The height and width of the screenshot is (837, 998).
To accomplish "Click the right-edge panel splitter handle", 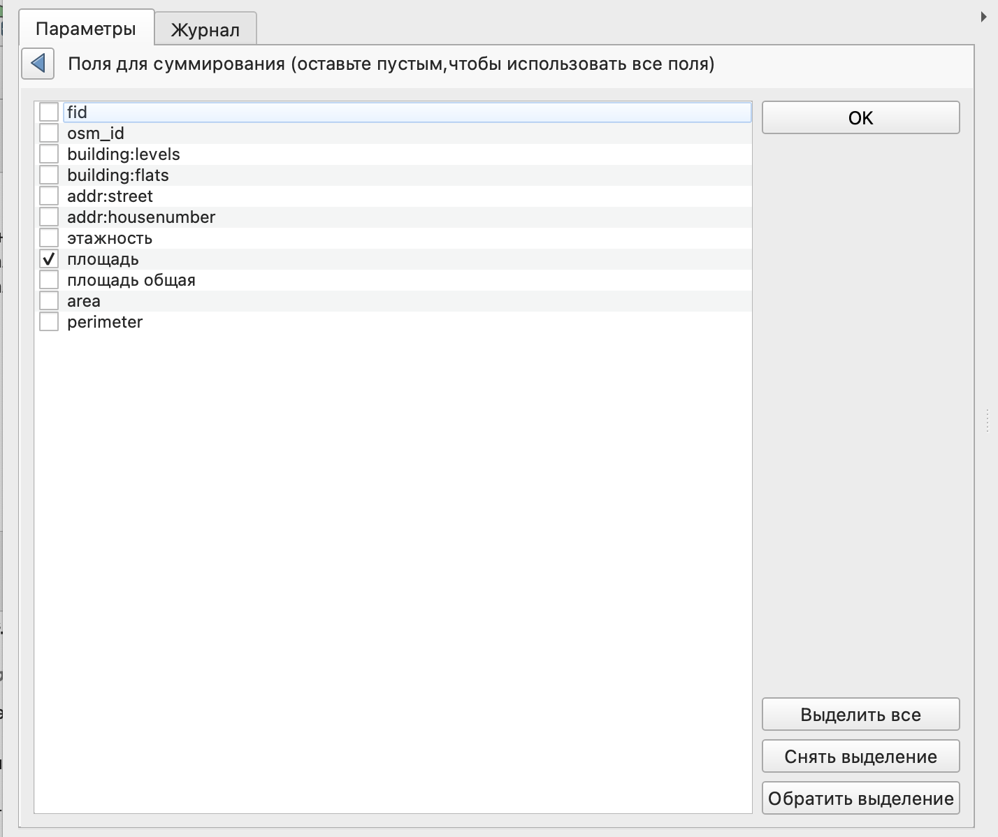I will pyautogui.click(x=987, y=421).
